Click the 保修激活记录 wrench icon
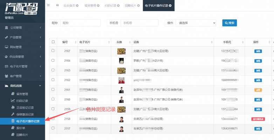The height and width of the screenshot is (140, 274). (x=13, y=114)
